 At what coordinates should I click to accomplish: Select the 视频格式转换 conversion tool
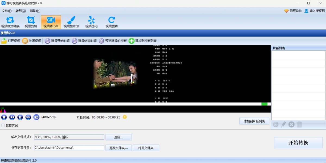[x=10, y=22]
